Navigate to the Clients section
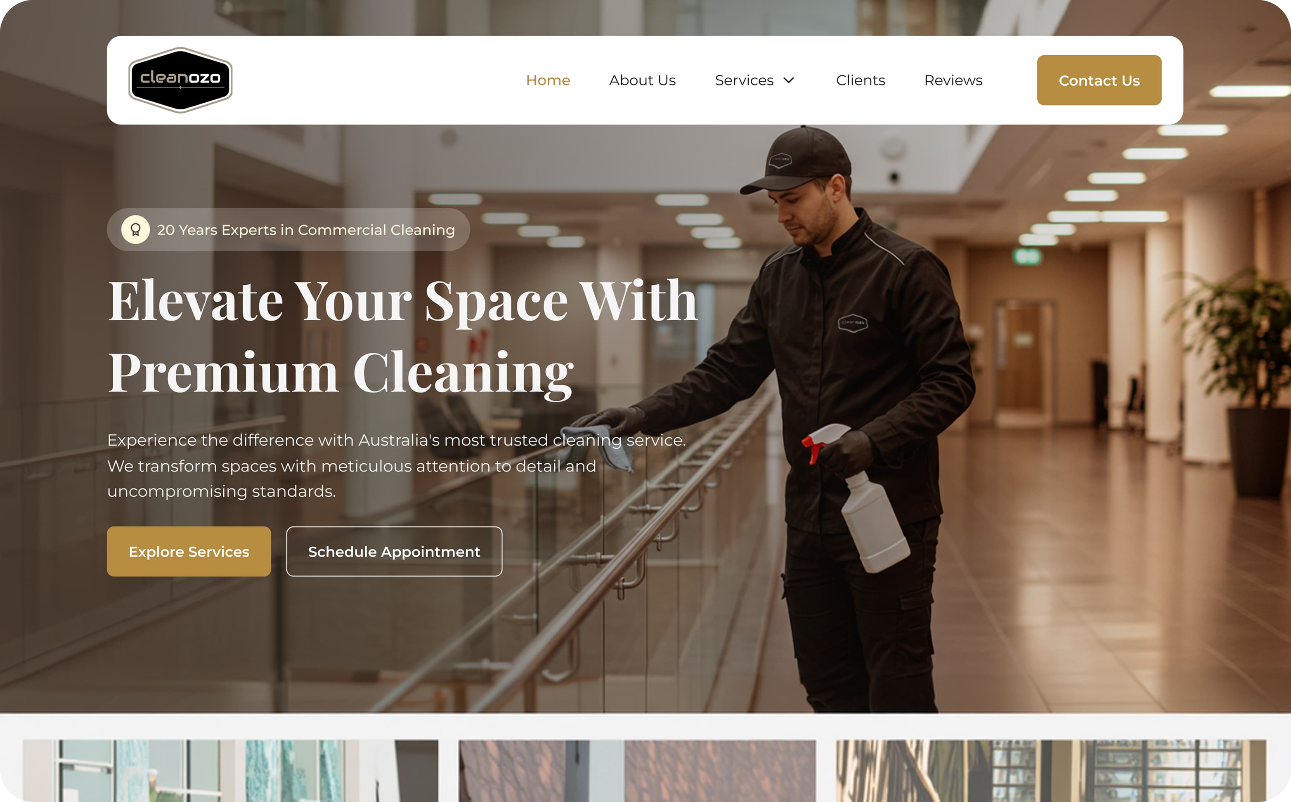 tap(861, 80)
